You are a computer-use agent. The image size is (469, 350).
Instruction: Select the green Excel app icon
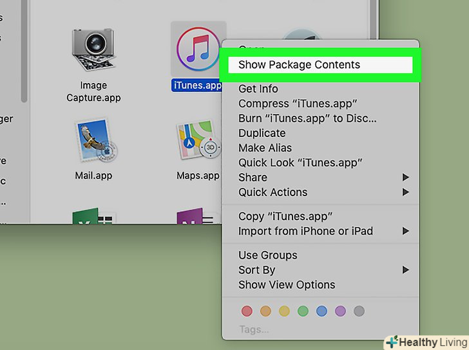[x=93, y=216]
